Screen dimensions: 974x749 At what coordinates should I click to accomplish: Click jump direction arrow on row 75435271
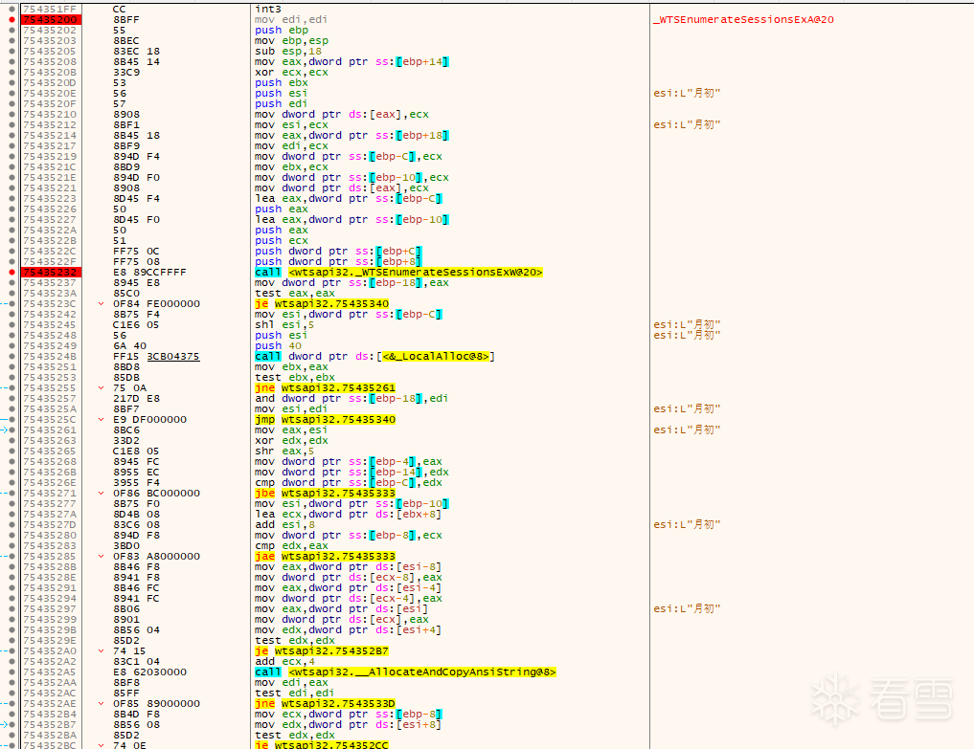click(102, 494)
